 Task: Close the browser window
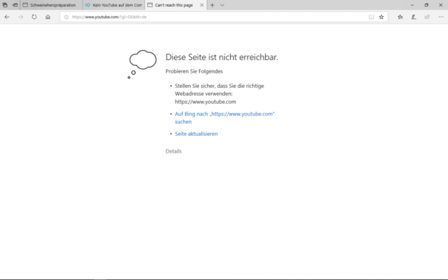(x=440, y=5)
